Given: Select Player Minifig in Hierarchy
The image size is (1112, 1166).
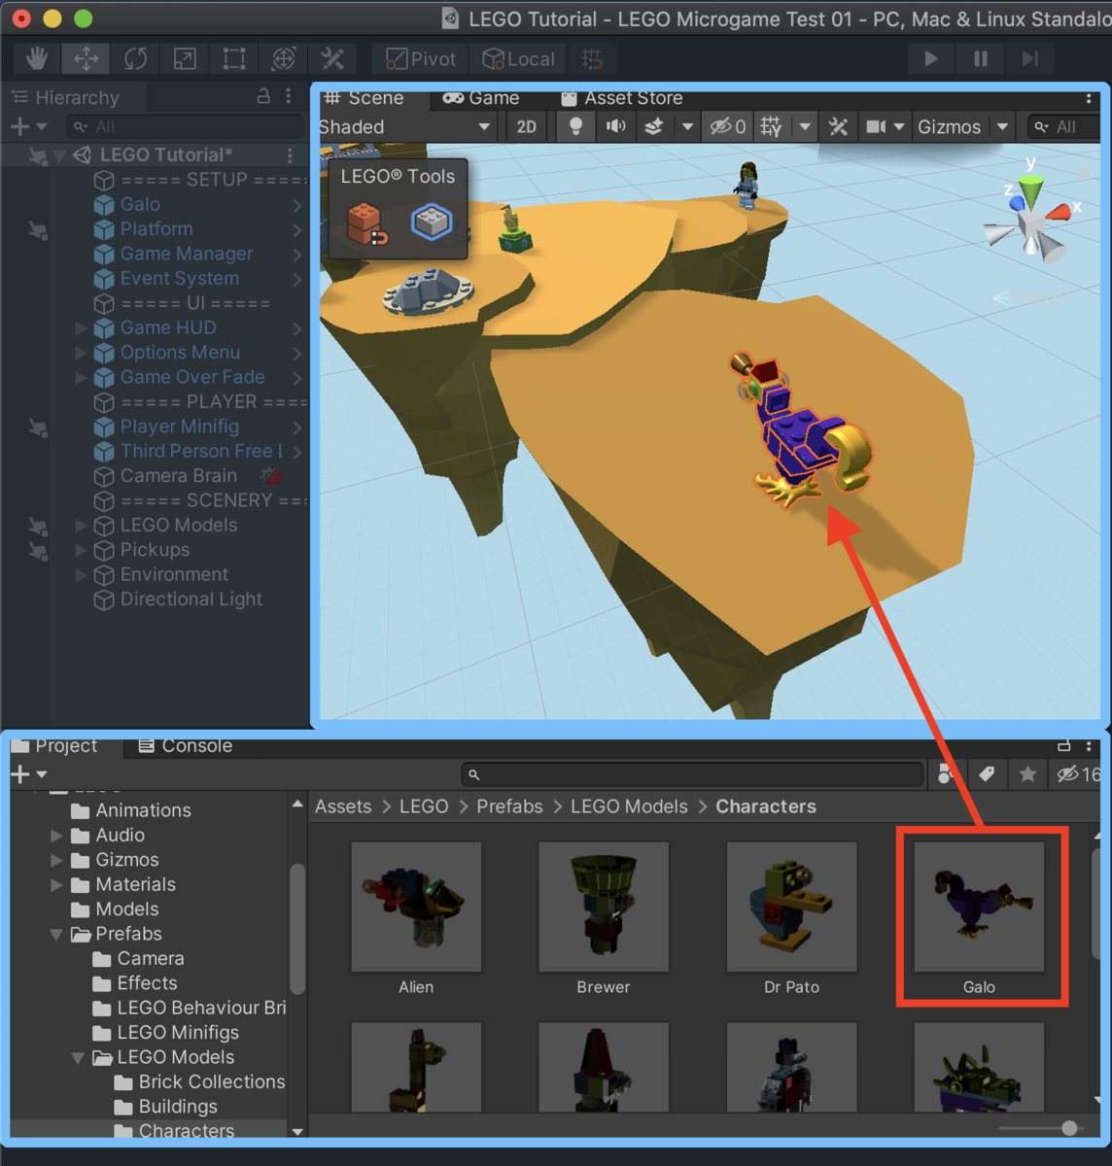Looking at the screenshot, I should coord(179,427).
